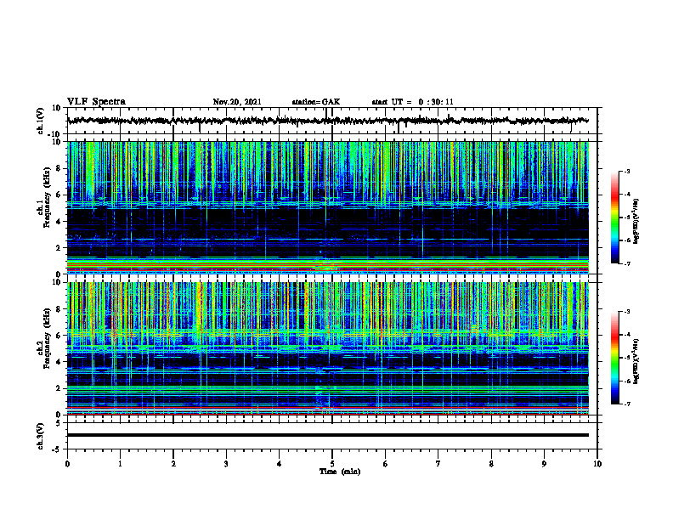Click the time axis tick label "9"

tap(544, 464)
